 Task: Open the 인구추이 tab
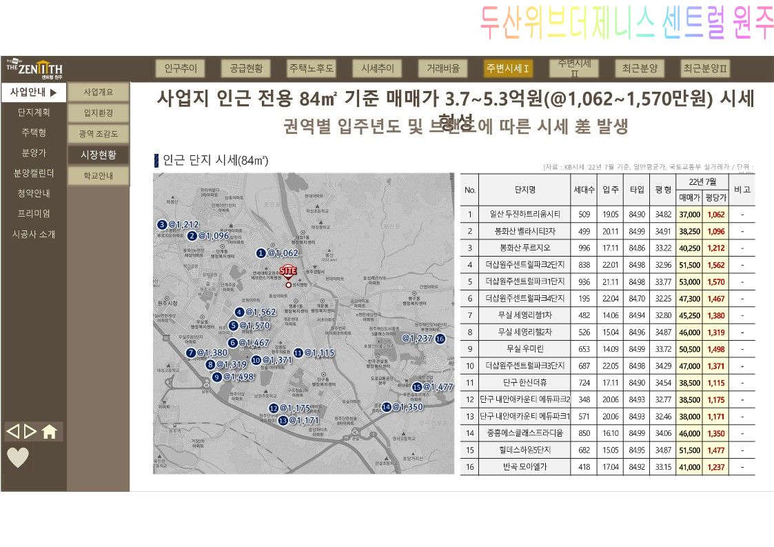(180, 68)
